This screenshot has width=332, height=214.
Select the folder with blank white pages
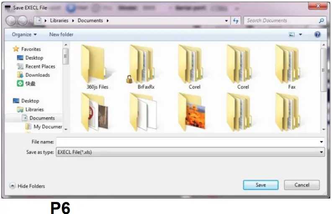(x=144, y=112)
